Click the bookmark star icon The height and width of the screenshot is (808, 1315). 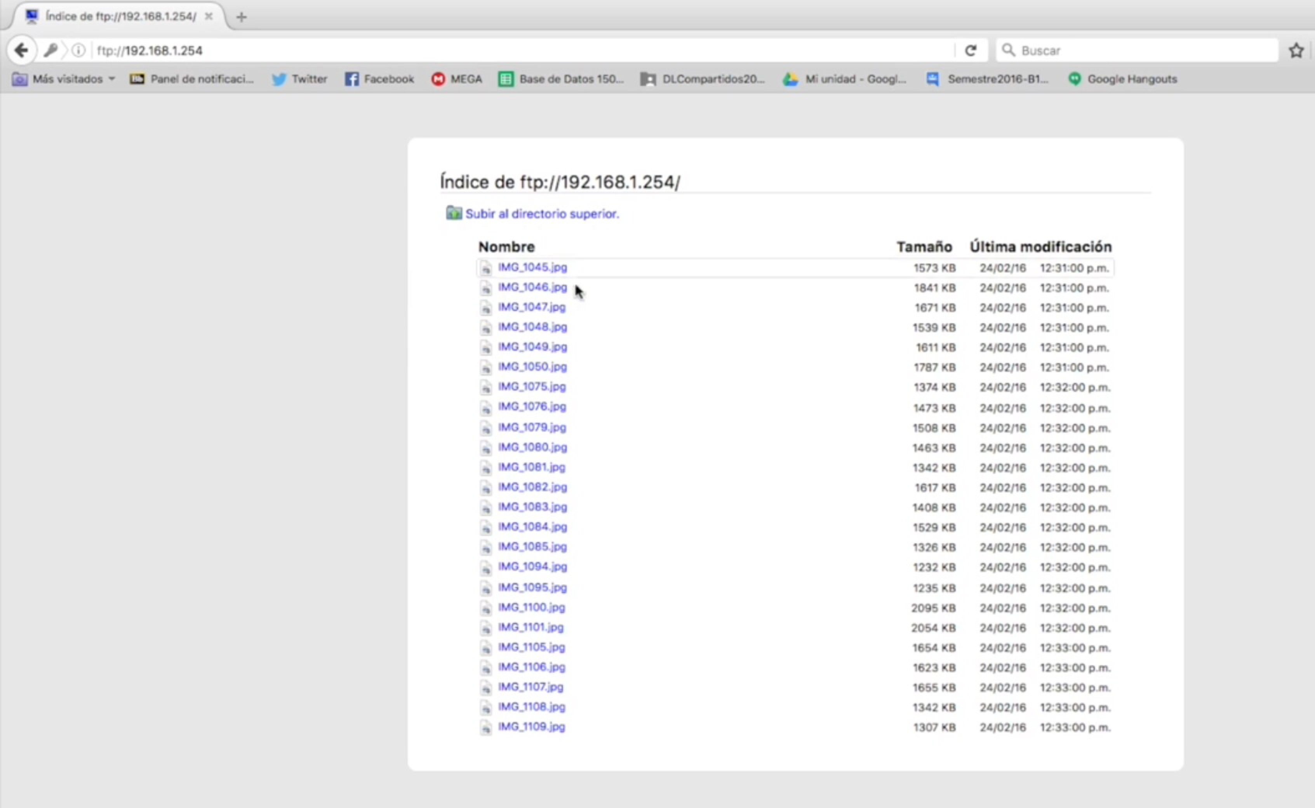(x=1296, y=50)
